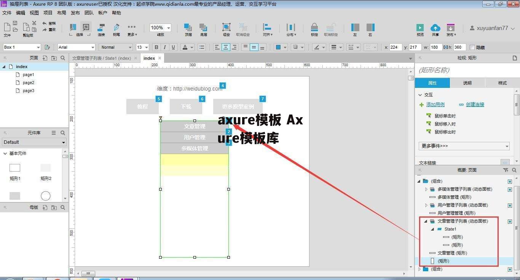520x280 pixels.
Task: Switch to the 样式 tab
Action: point(502,83)
